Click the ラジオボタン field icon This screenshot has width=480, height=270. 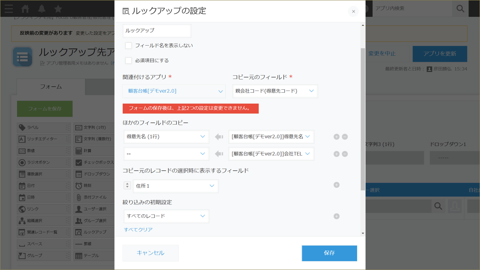22,163
